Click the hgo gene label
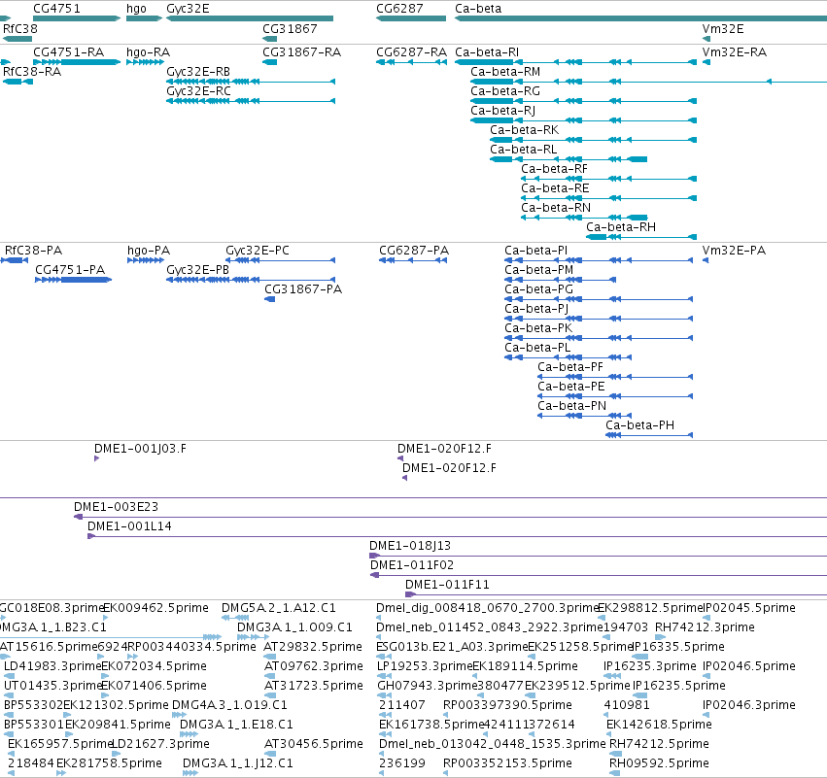This screenshot has height=778, width=827. [x=136, y=9]
